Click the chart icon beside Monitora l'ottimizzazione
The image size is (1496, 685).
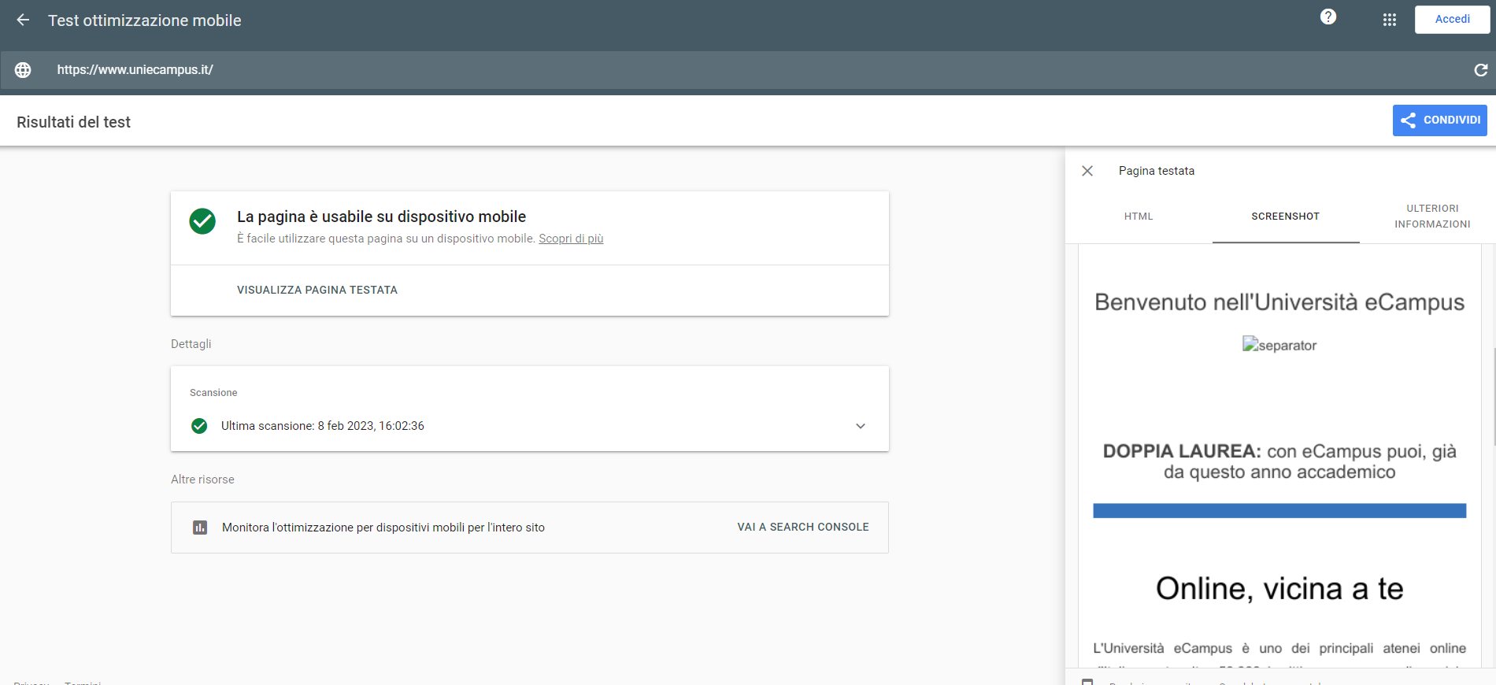[200, 528]
